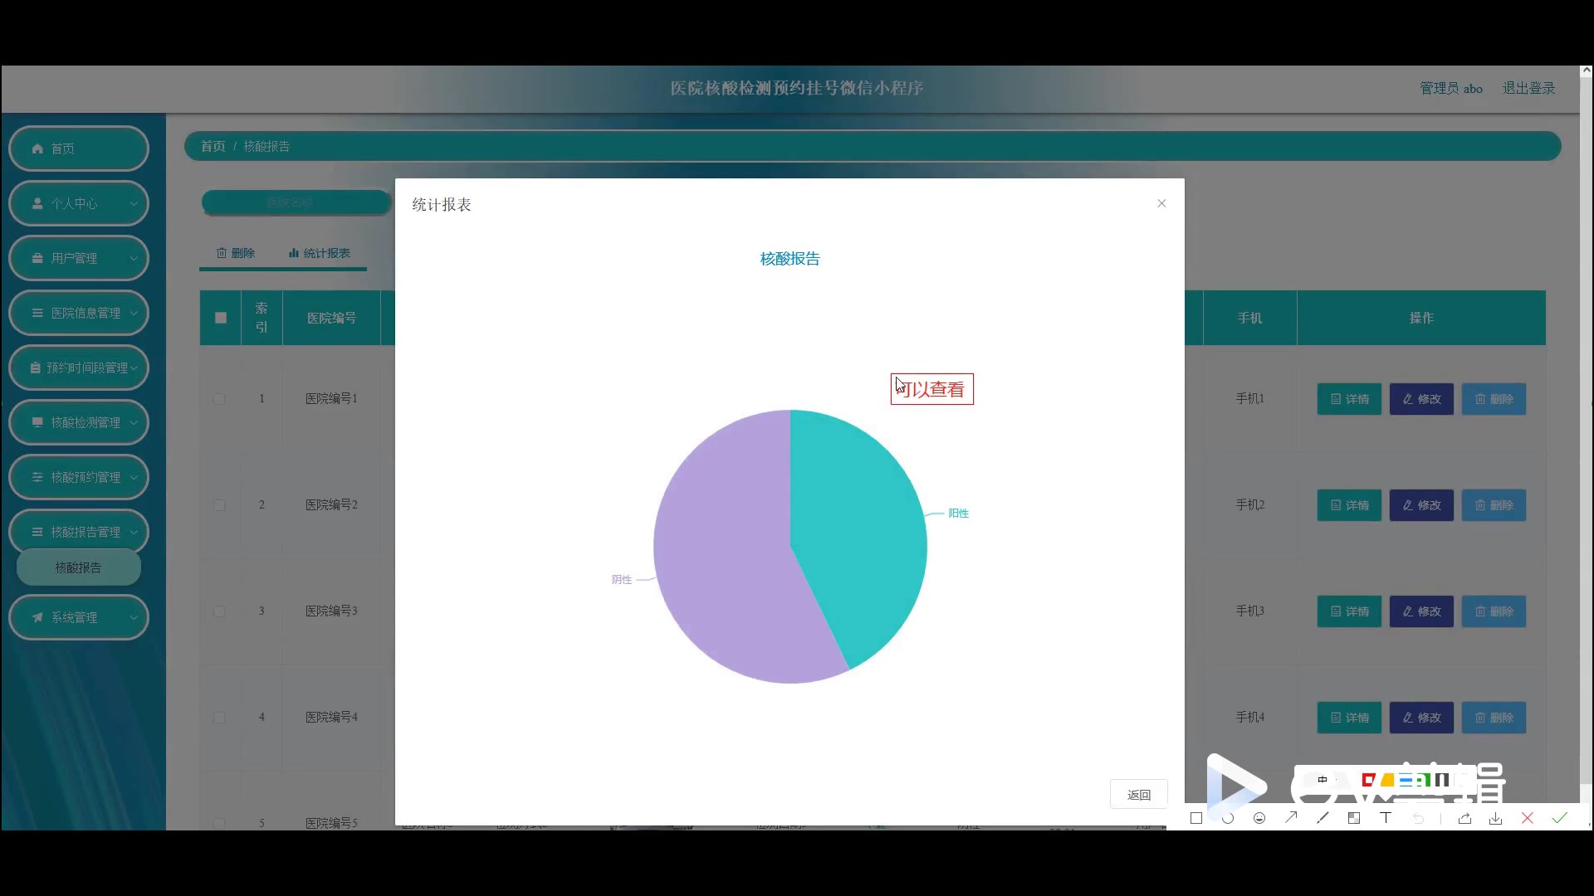Pick the mosaic blur tool
Image resolution: width=1594 pixels, height=896 pixels.
(1354, 818)
